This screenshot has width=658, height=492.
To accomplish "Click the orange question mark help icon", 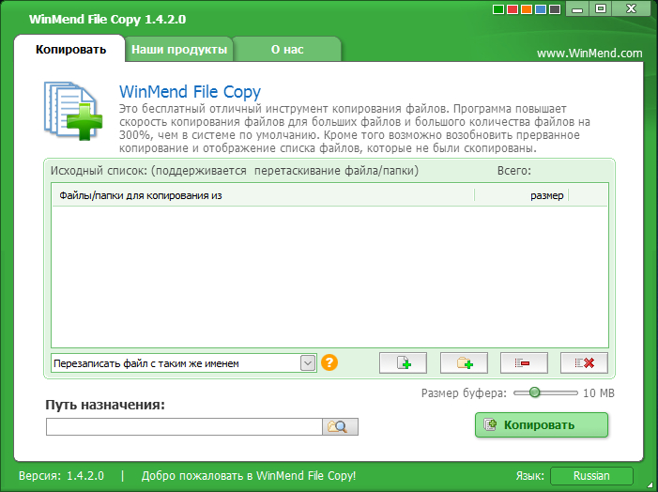I will [x=329, y=362].
